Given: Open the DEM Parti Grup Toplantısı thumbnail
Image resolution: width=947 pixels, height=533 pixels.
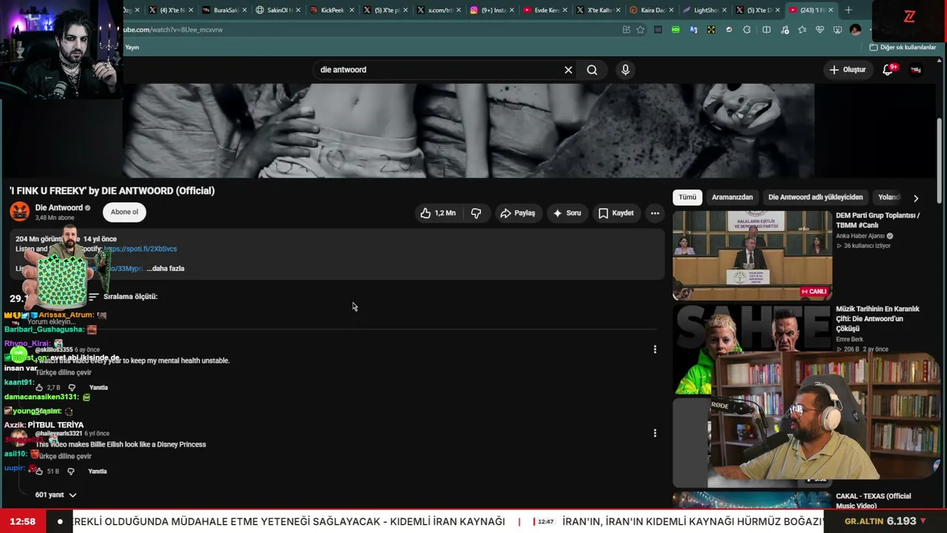Looking at the screenshot, I should (752, 255).
